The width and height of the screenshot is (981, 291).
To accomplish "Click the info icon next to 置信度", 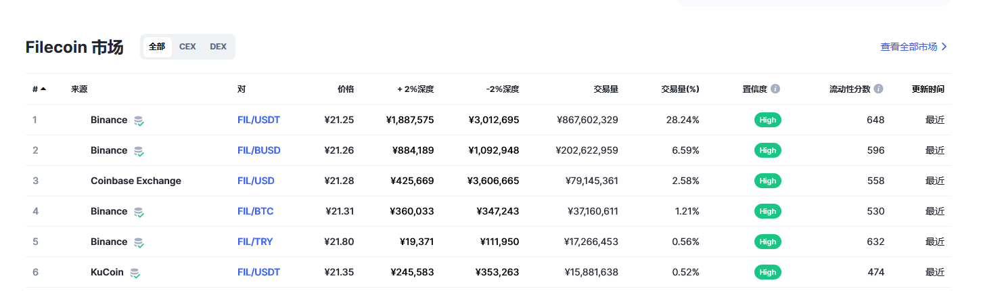I will click(x=775, y=89).
